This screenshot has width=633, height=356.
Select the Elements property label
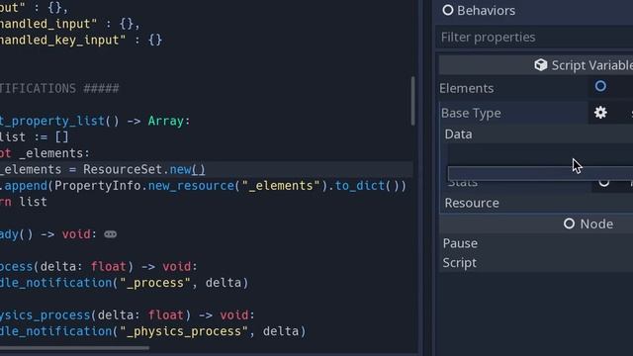point(466,88)
